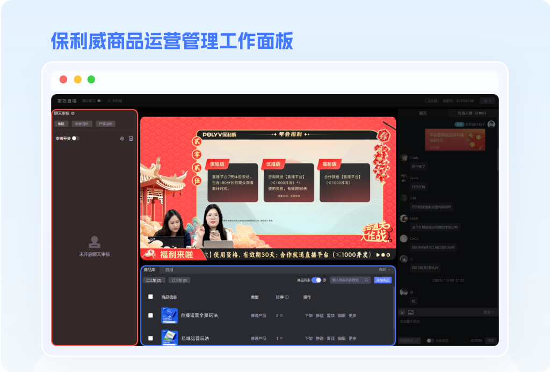Click 下架 for 私域运营玩法 product

(x=309, y=339)
